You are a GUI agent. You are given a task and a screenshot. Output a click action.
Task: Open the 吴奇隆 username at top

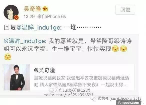[32, 9]
